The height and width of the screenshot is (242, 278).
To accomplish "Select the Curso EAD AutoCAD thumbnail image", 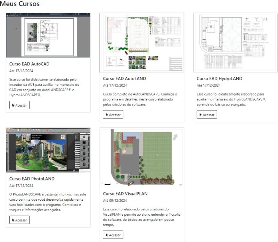I will click(48, 35).
